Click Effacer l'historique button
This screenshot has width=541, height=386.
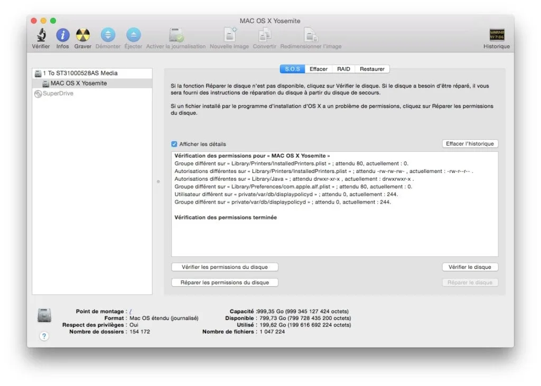tap(470, 143)
